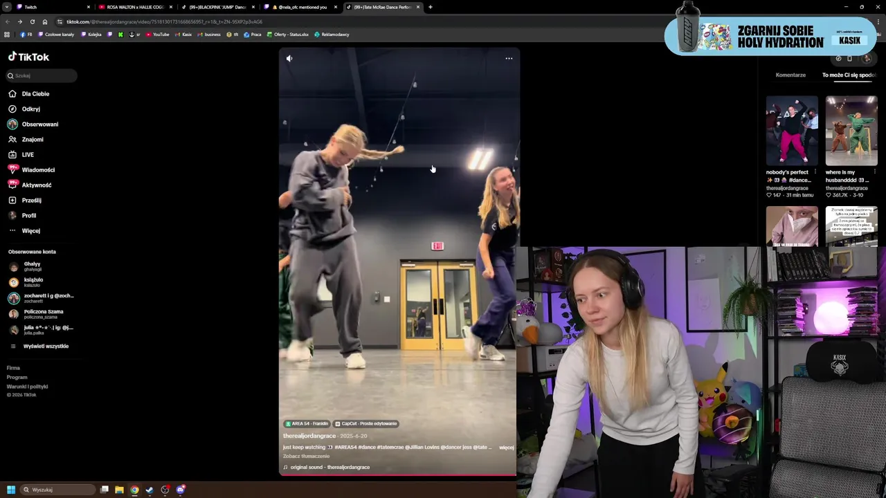Open Oferty - Status.xlsx bookmark
Screen dimensions: 886x498
288,35
